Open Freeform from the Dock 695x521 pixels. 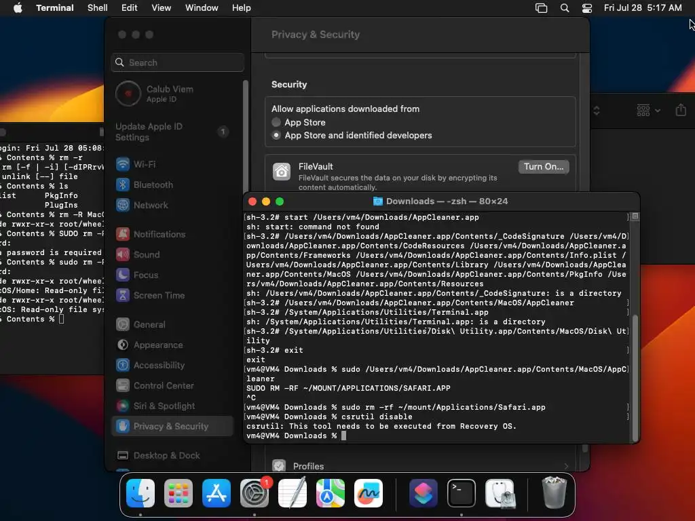pos(369,493)
